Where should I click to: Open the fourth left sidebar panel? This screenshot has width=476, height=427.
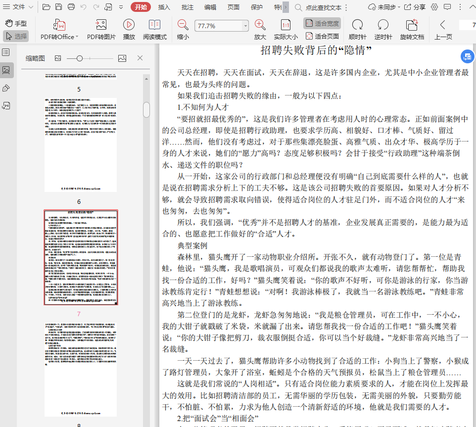tap(6, 105)
